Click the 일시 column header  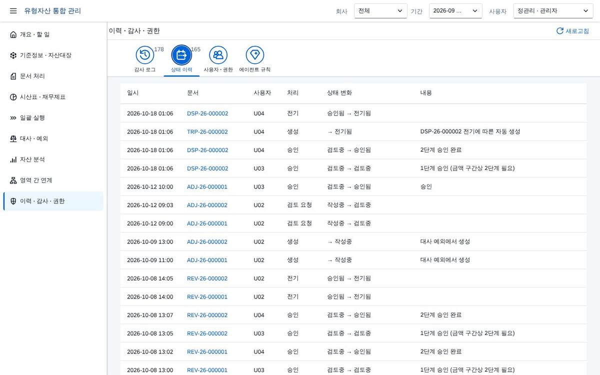tap(133, 93)
